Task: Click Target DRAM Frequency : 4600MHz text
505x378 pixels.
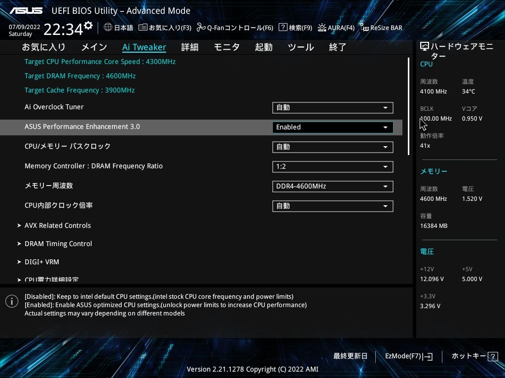Action: click(x=80, y=76)
